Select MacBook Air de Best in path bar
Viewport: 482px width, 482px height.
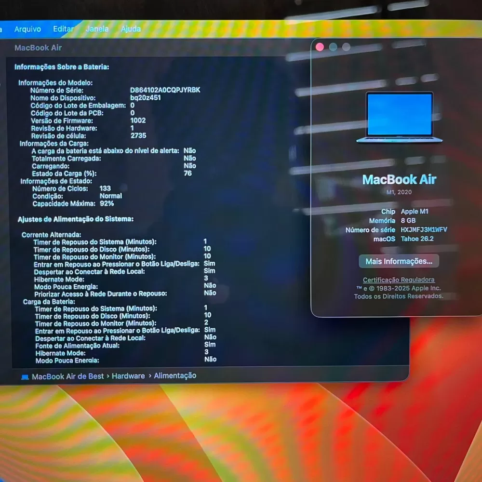pos(67,376)
